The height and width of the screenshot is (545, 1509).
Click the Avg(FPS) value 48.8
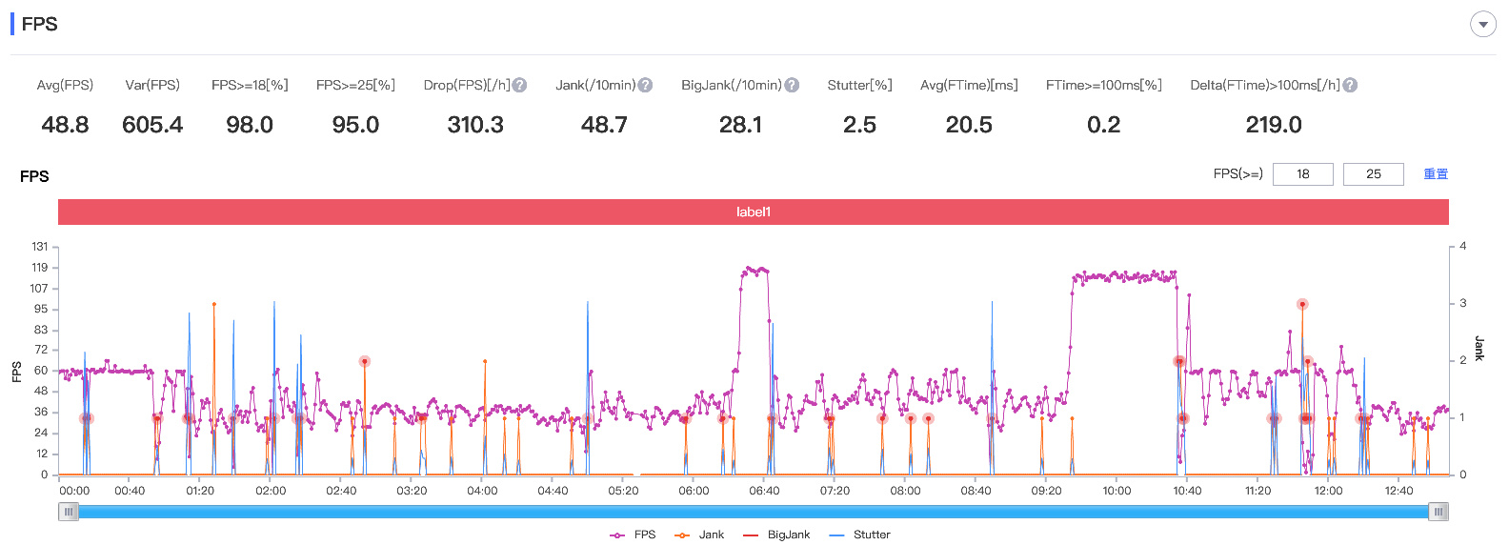(65, 125)
